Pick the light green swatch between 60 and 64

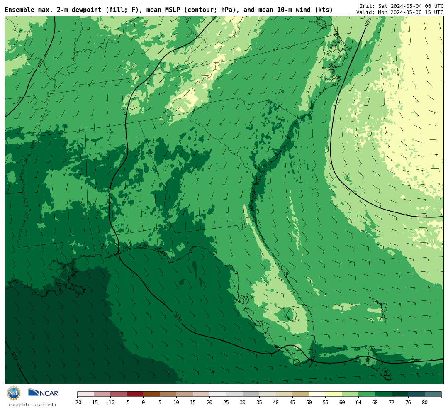[x=351, y=394]
